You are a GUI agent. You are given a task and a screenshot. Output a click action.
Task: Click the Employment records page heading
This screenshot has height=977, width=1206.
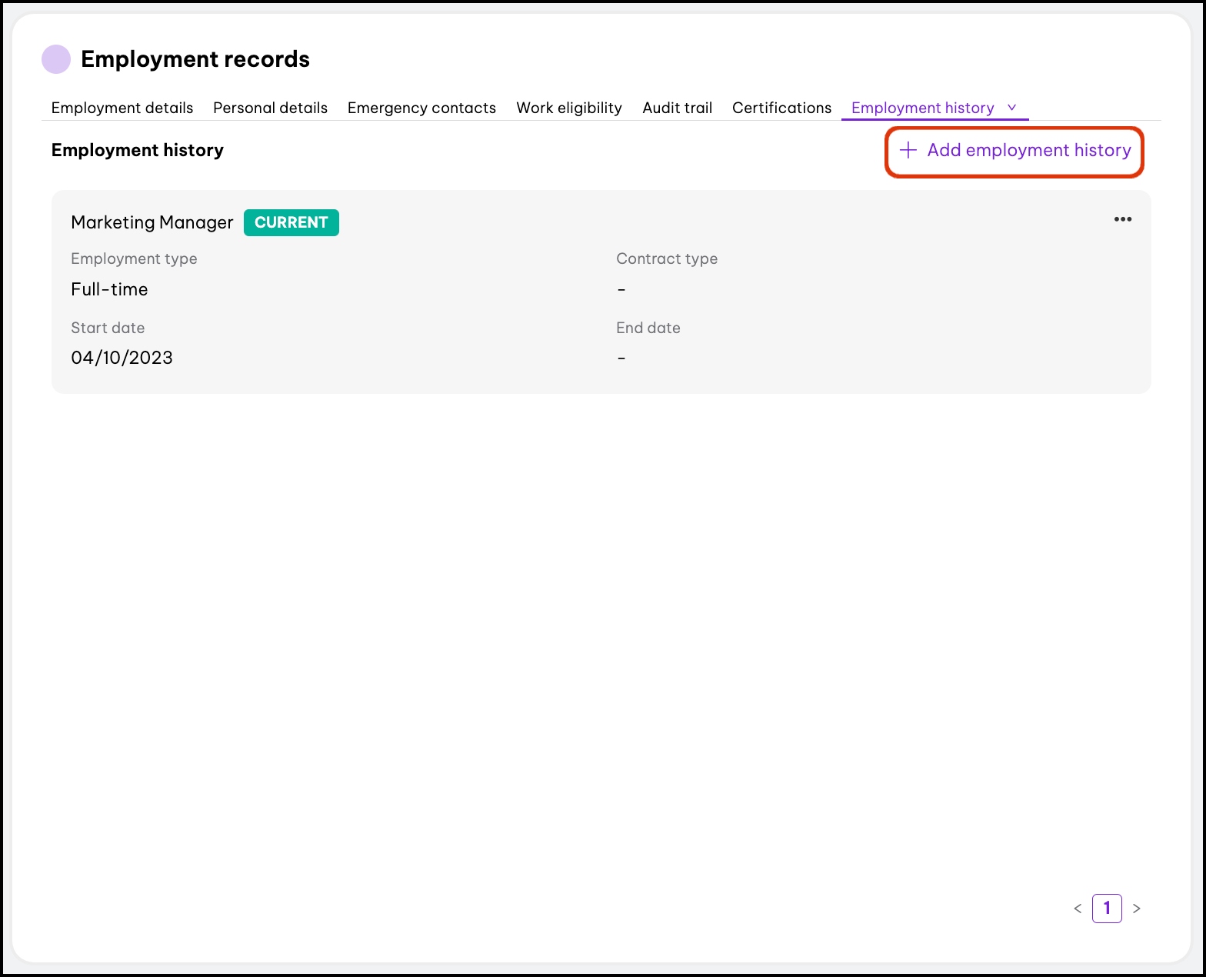(x=195, y=59)
